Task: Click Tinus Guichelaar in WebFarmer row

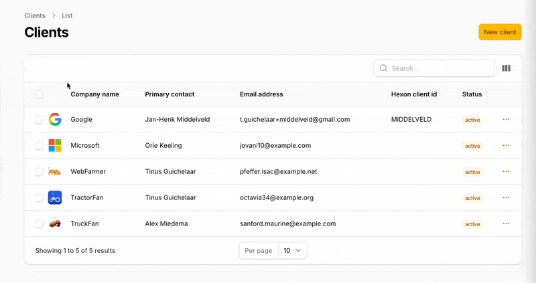Action: click(x=171, y=171)
